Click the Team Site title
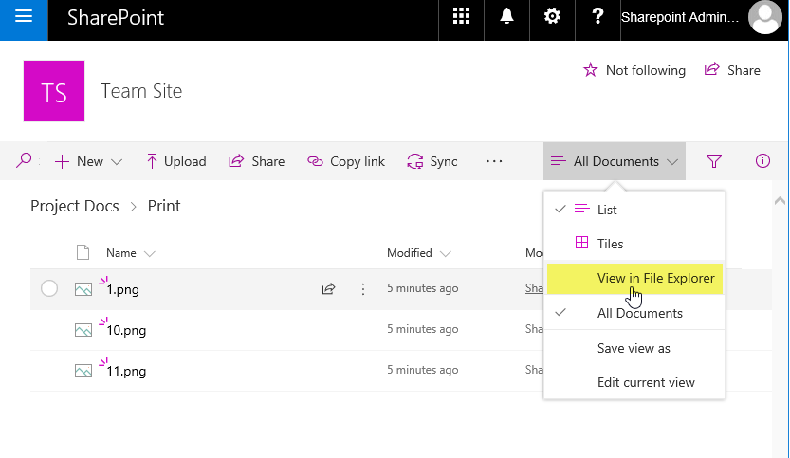This screenshot has width=790, height=458. 141,91
